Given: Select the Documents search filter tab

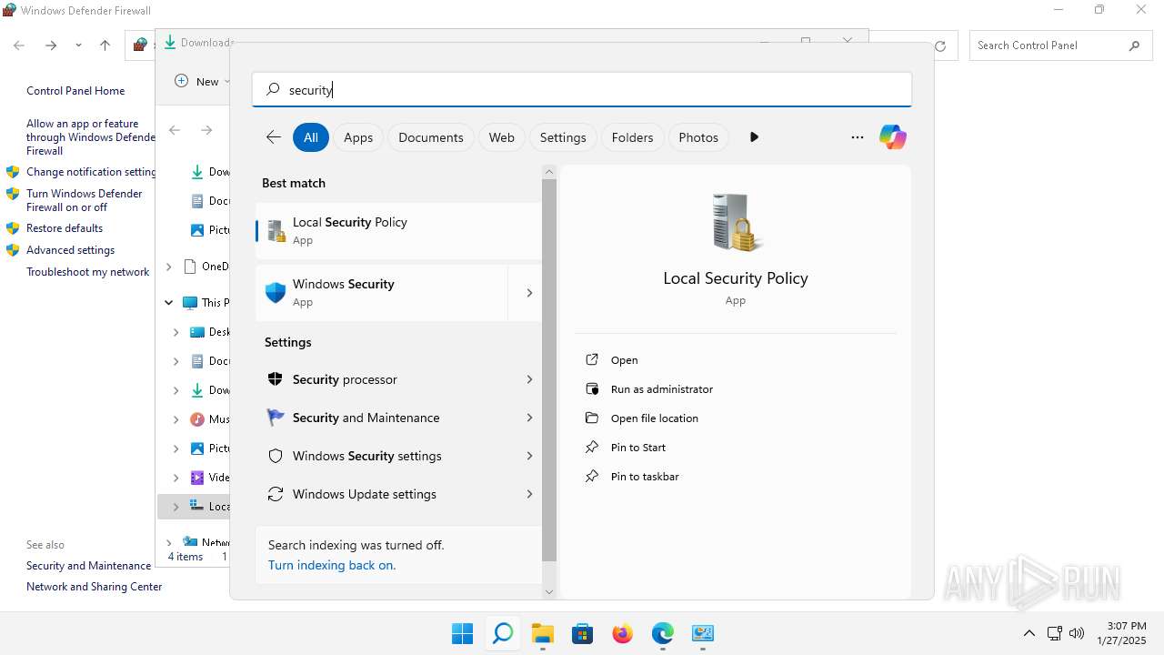Looking at the screenshot, I should tap(431, 137).
